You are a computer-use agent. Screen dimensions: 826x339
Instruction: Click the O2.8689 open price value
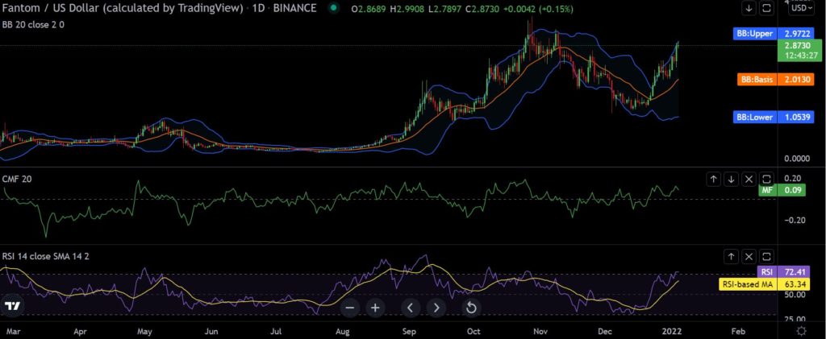(369, 9)
